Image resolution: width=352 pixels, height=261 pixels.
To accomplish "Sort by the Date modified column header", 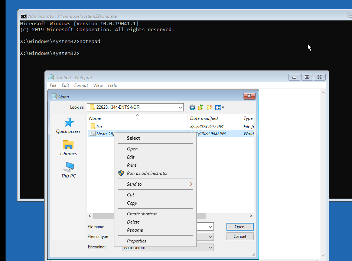I will tap(214, 118).
